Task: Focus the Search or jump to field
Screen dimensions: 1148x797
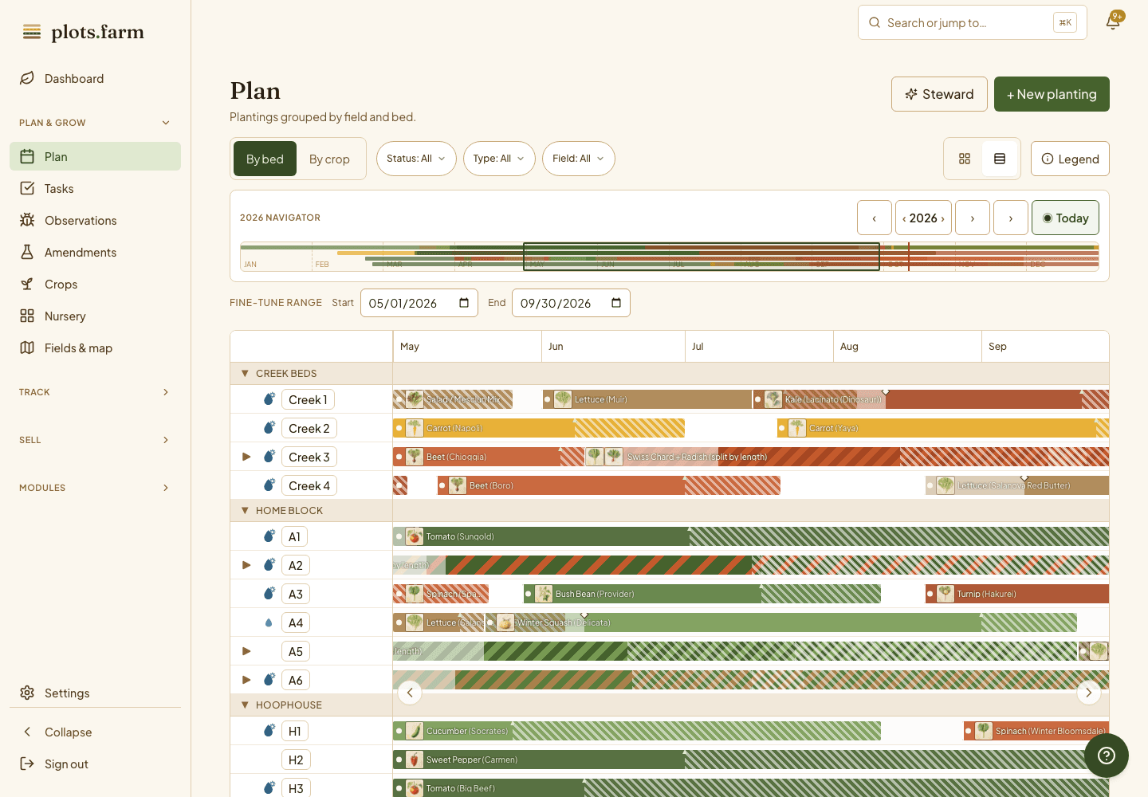Action: 973,22
